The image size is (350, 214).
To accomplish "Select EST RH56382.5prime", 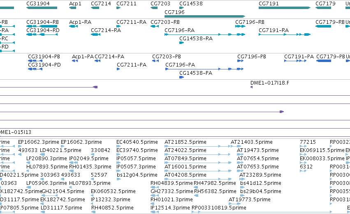I will click(x=215, y=191).
